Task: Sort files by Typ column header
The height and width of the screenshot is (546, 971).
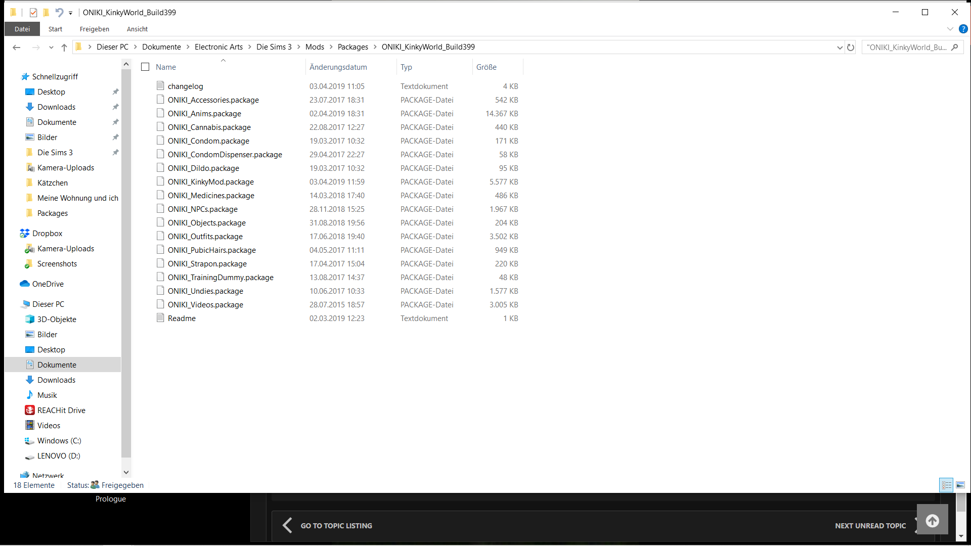Action: (406, 67)
